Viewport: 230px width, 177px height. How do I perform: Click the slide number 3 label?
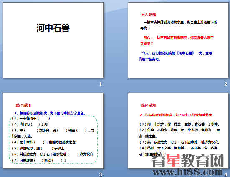(x=101, y=174)
